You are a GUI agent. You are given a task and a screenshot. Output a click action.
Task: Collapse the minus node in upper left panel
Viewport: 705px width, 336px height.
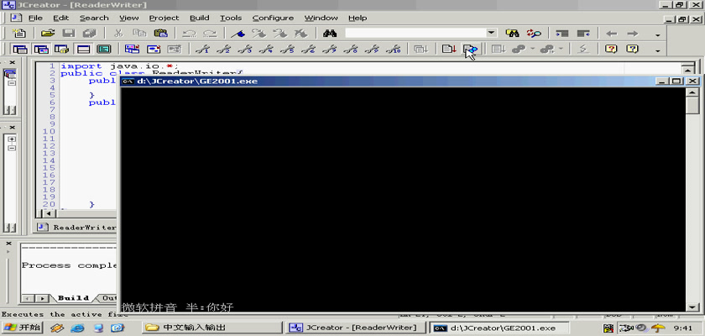12,83
